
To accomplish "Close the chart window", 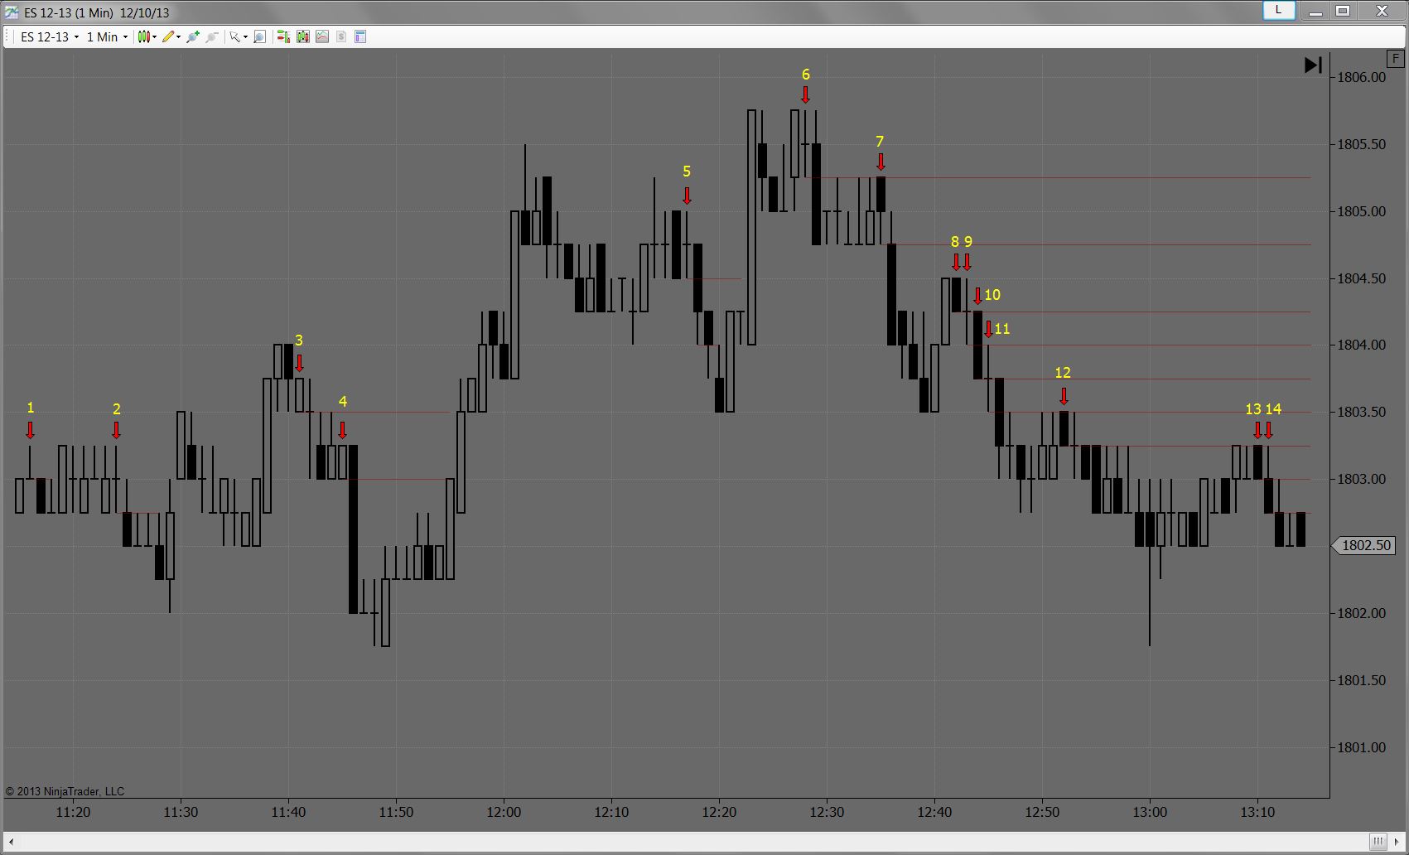I will click(1382, 11).
